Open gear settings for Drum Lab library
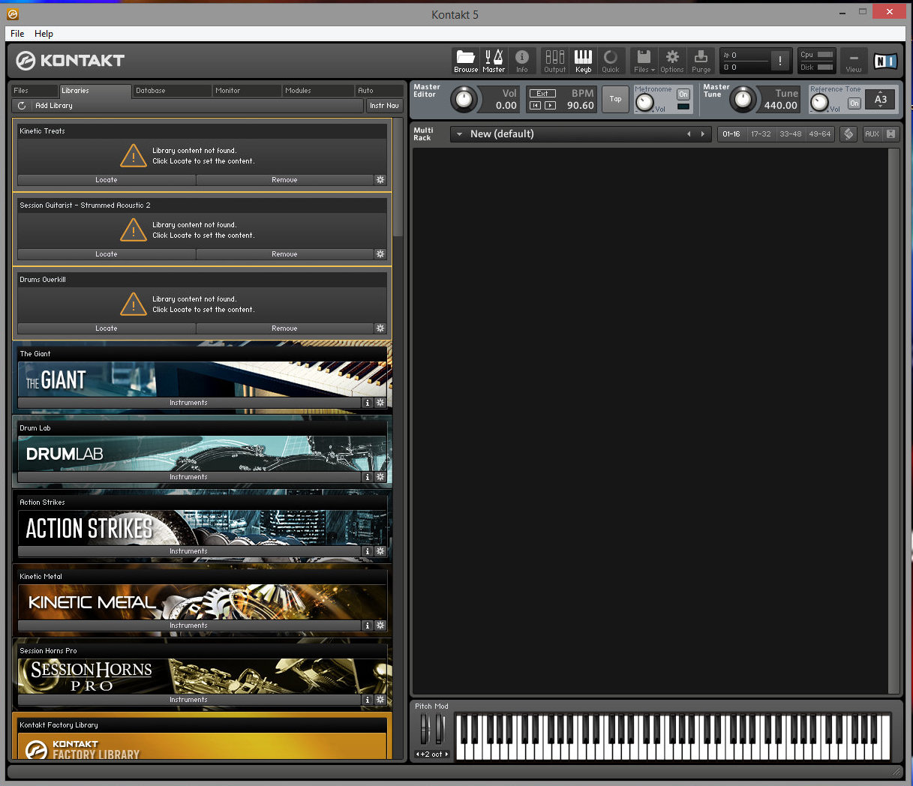Image resolution: width=913 pixels, height=786 pixels. (380, 477)
